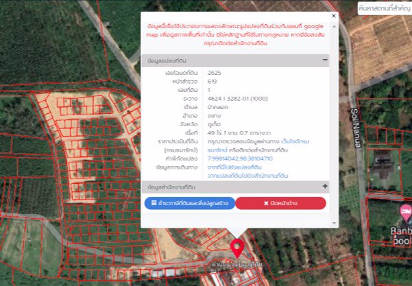
Task: Click the X icon on close window button
Action: point(266,204)
